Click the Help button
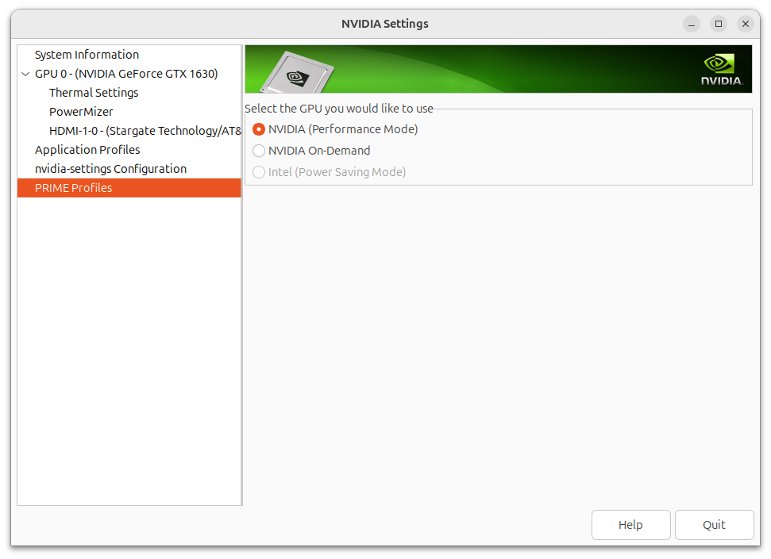This screenshot has width=771, height=559. [631, 525]
